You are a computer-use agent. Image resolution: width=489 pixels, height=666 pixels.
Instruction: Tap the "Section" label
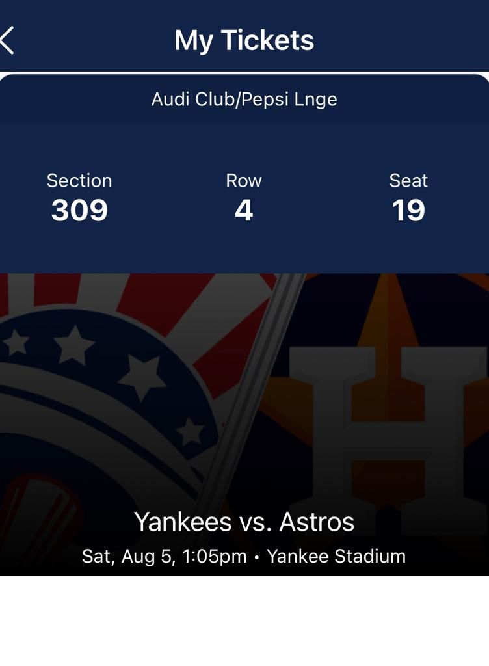click(79, 180)
